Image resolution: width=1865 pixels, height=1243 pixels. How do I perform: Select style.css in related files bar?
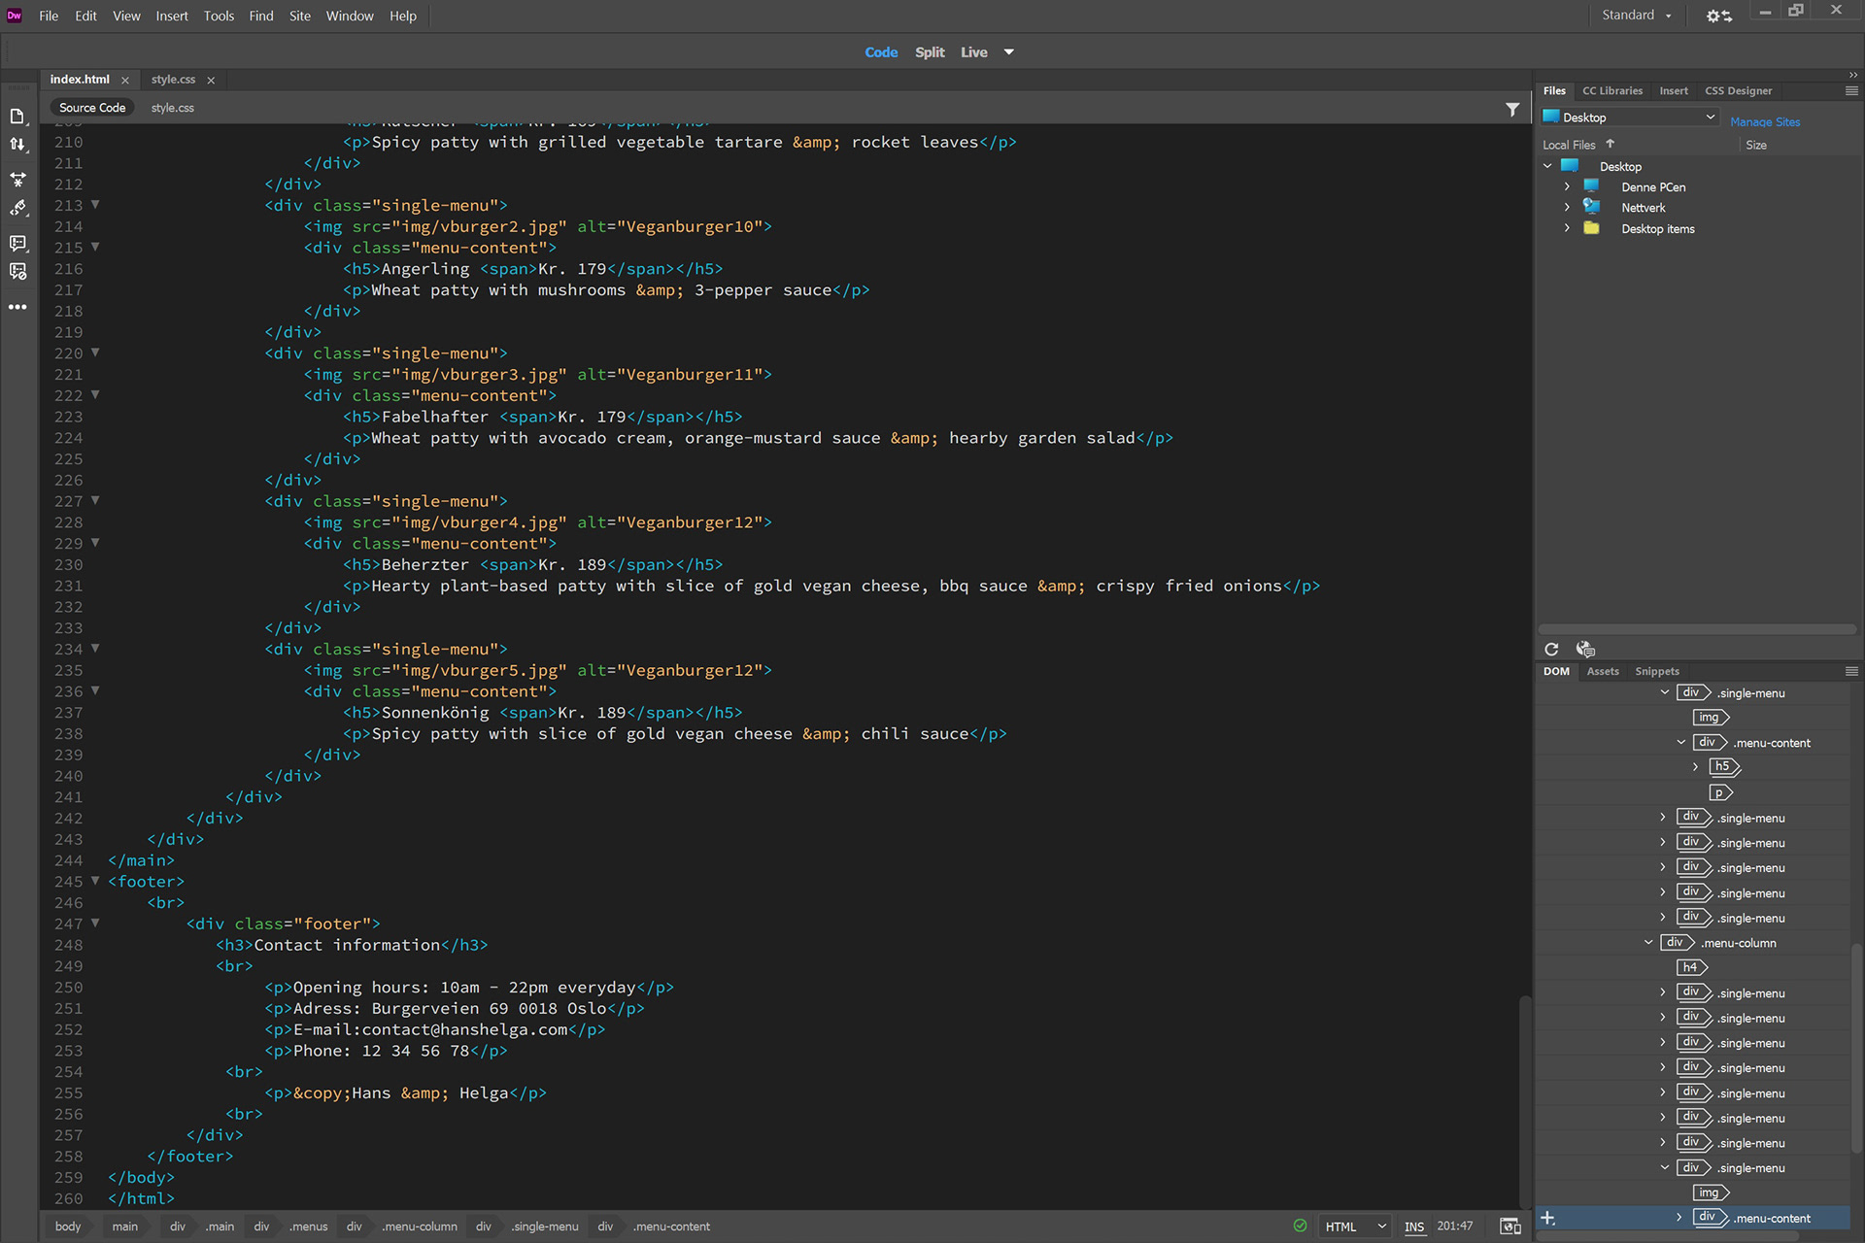[173, 108]
